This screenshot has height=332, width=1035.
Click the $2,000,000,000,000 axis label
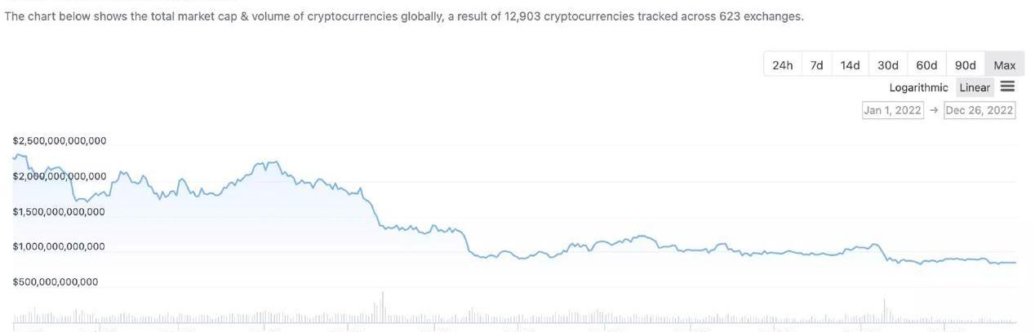pos(60,176)
